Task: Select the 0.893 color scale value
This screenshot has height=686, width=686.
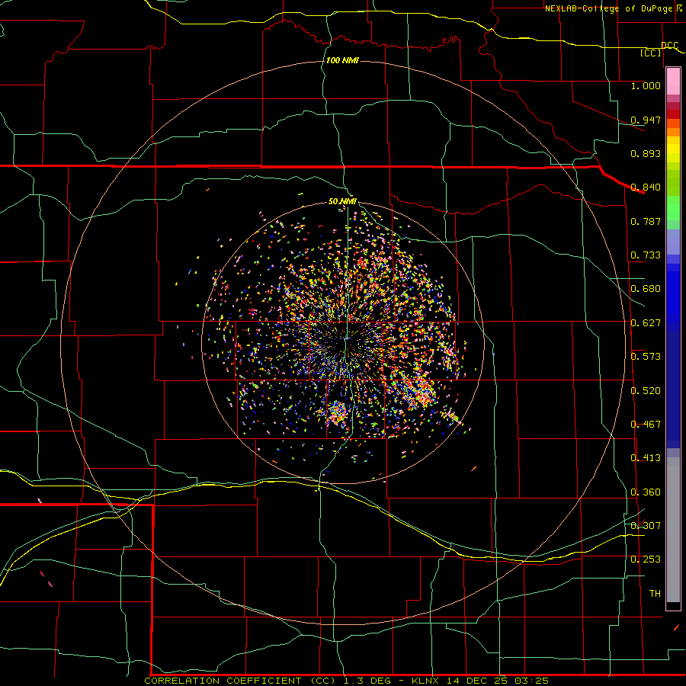Action: [646, 153]
